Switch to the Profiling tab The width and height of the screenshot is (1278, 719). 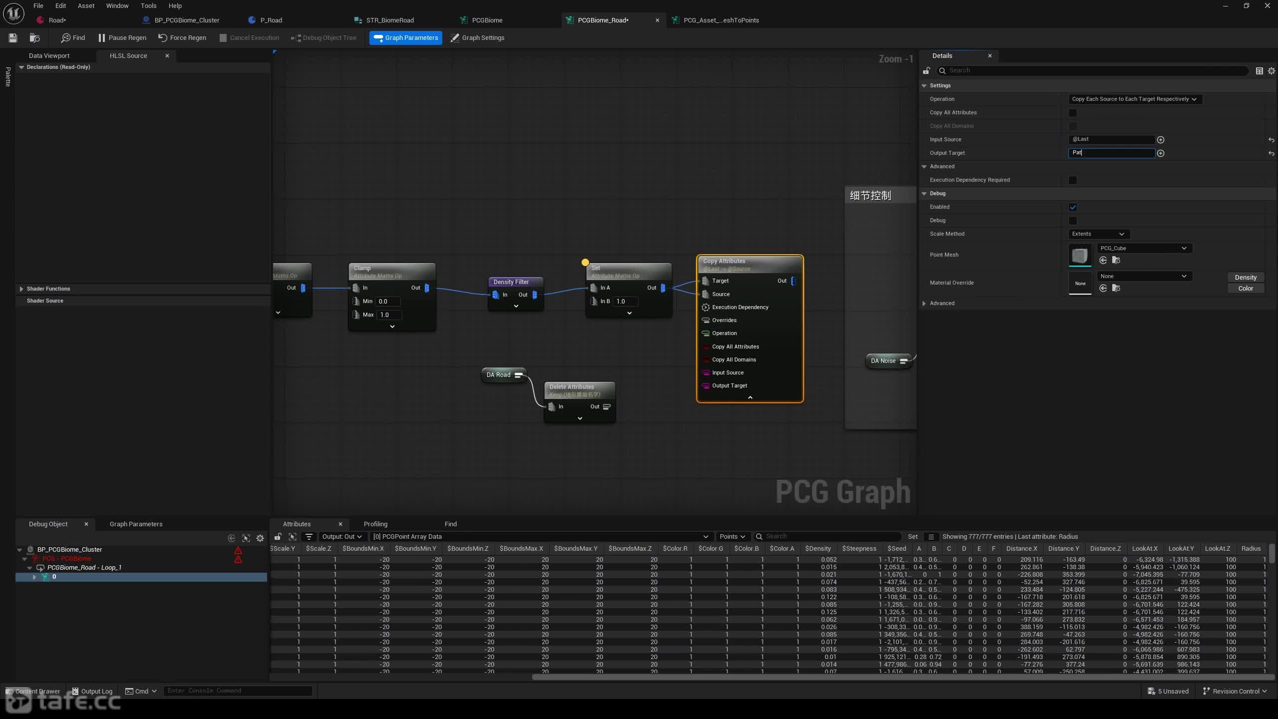375,524
